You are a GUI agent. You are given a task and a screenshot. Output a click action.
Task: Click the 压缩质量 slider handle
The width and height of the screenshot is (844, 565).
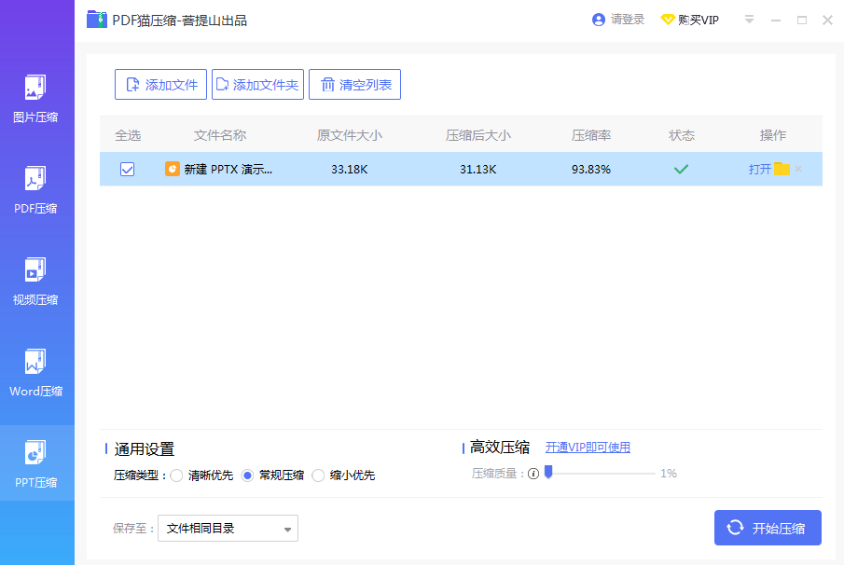click(x=548, y=472)
